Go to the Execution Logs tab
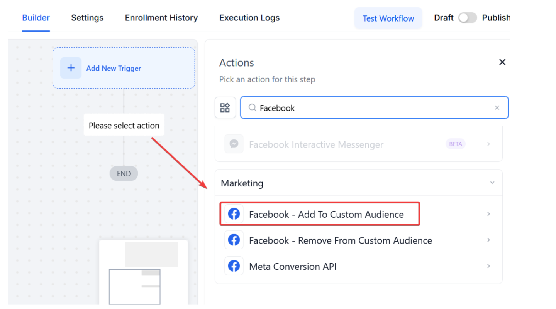Image resolution: width=556 pixels, height=309 pixels. pos(249,18)
